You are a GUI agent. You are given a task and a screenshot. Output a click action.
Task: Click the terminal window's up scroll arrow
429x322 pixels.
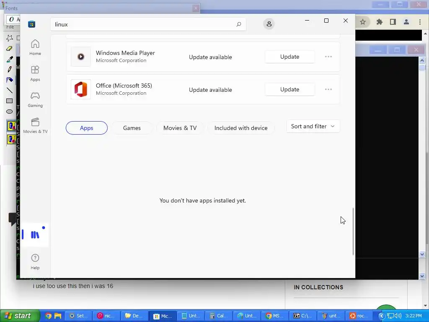click(422, 60)
